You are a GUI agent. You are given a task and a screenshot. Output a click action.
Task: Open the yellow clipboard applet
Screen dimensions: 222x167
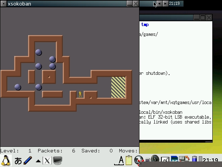click(x=129, y=160)
